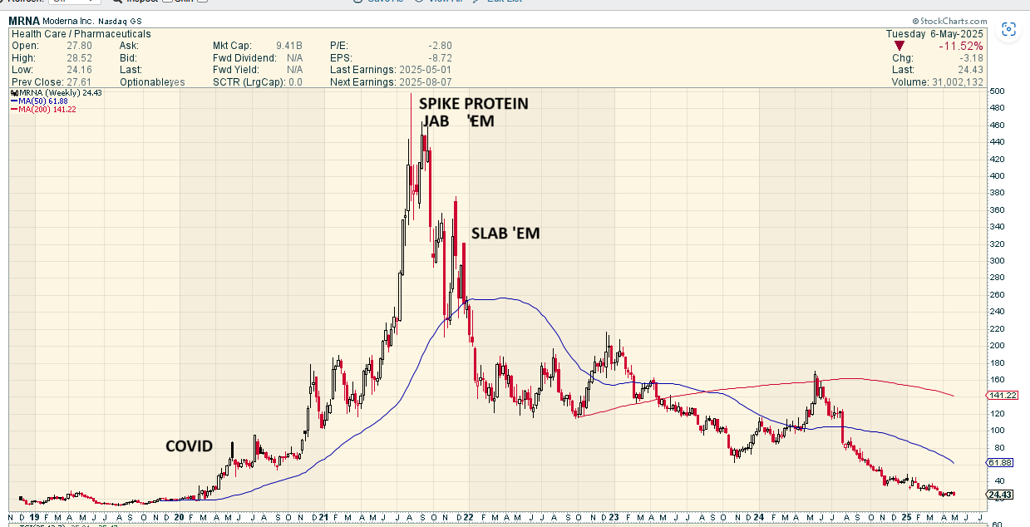Click the Health Care / Pharmaceuticals sector label
Screen dimensions: 1030x527
click(81, 34)
